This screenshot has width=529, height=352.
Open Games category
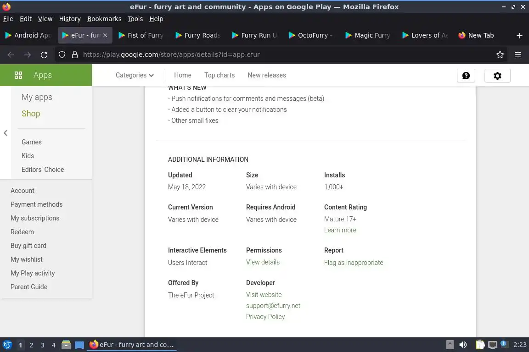31,142
